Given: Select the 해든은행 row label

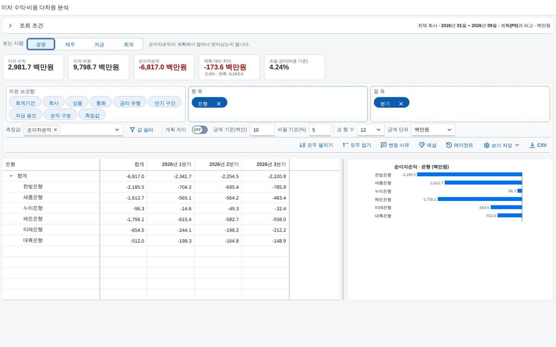Looking at the screenshot, I should pos(32,219).
